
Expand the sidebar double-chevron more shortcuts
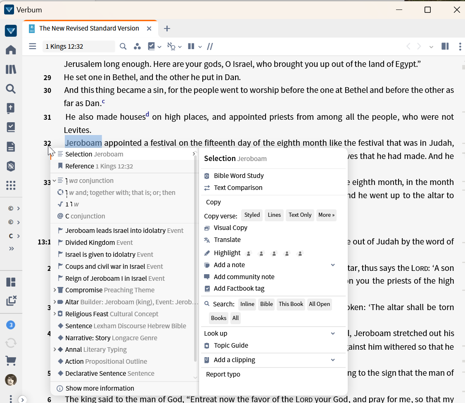(x=11, y=249)
